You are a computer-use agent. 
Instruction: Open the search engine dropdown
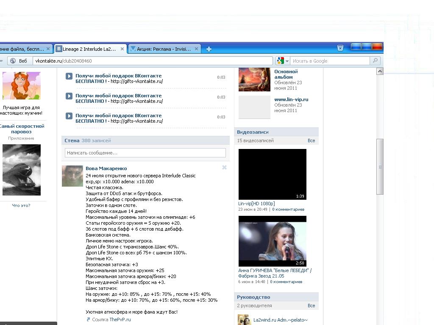point(287,61)
